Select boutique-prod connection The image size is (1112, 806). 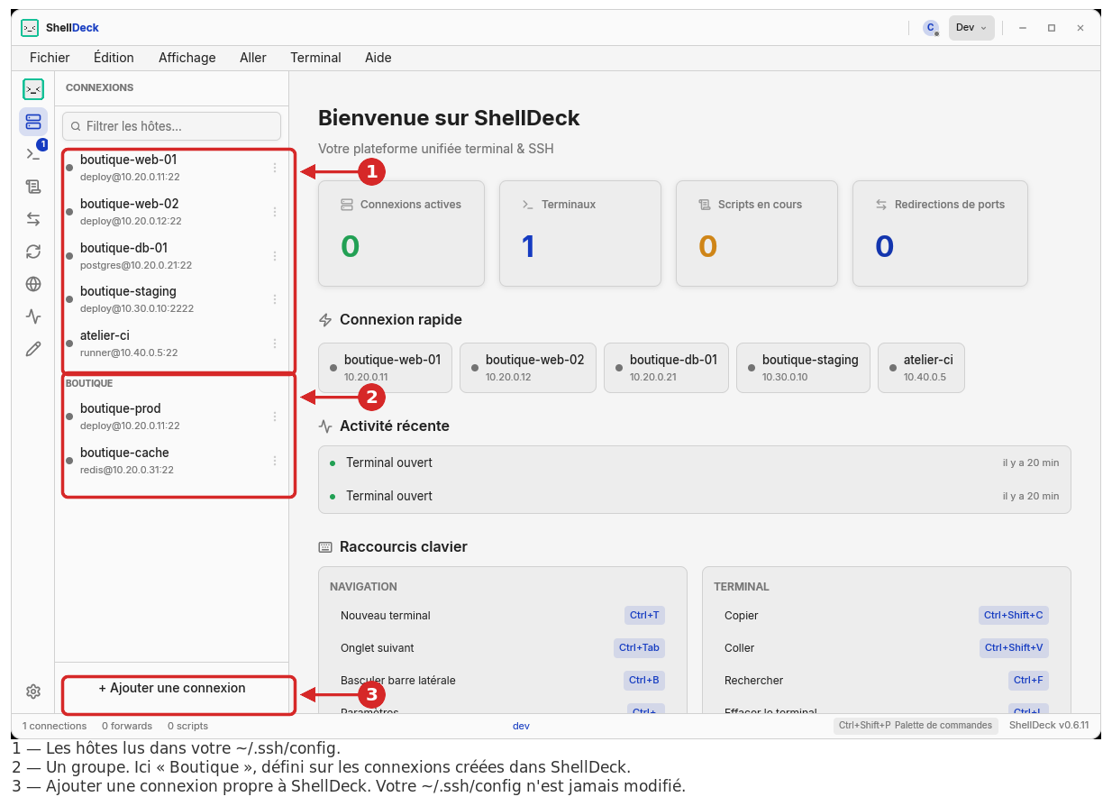171,417
